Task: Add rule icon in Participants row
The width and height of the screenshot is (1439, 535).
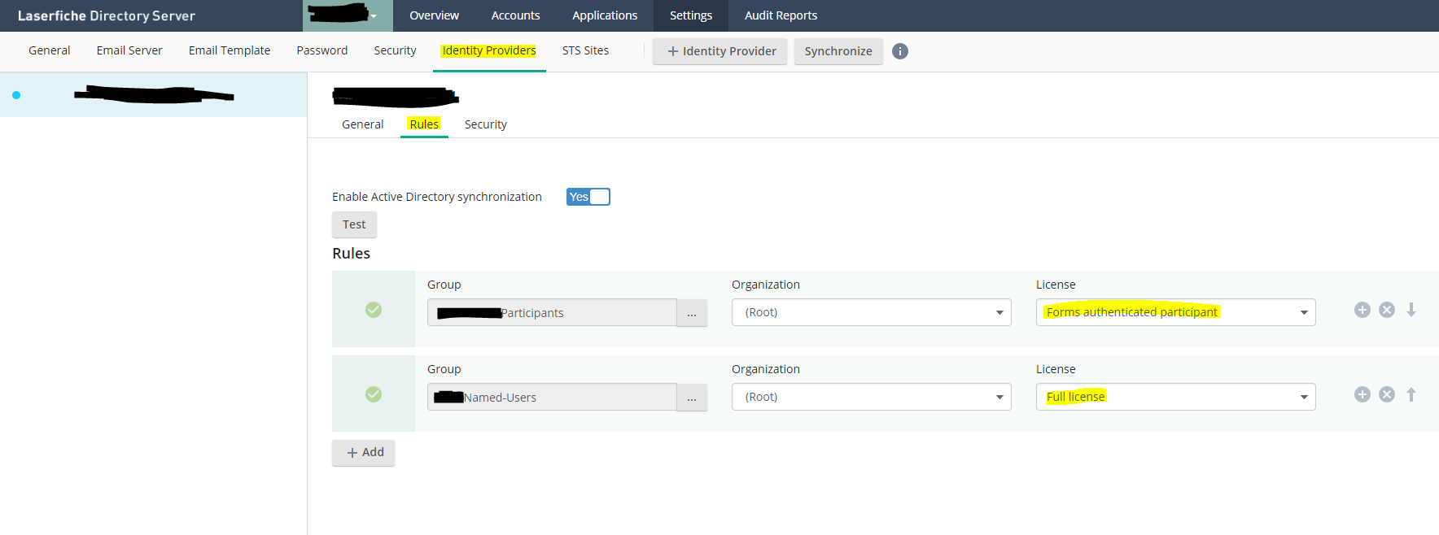Action: coord(1362,310)
